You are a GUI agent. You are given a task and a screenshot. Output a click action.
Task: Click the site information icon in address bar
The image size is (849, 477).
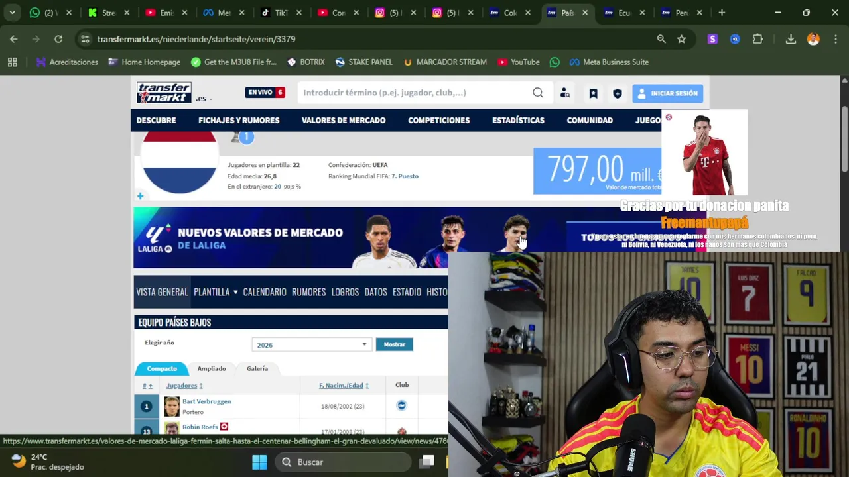(x=85, y=39)
